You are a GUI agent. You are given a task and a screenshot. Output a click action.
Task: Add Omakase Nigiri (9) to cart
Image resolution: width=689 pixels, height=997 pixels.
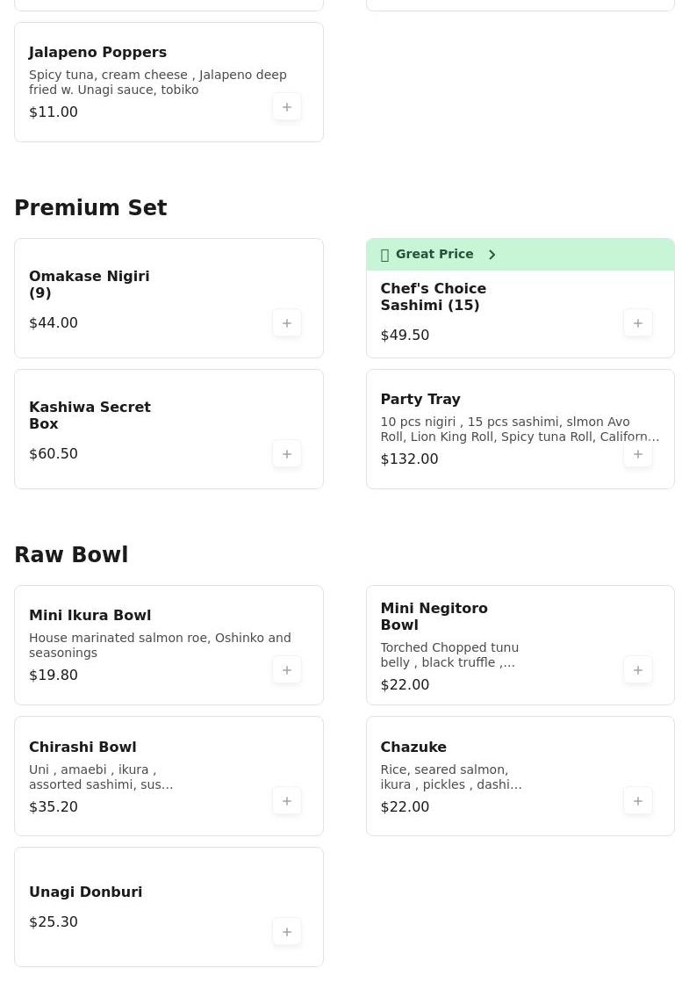(x=287, y=323)
